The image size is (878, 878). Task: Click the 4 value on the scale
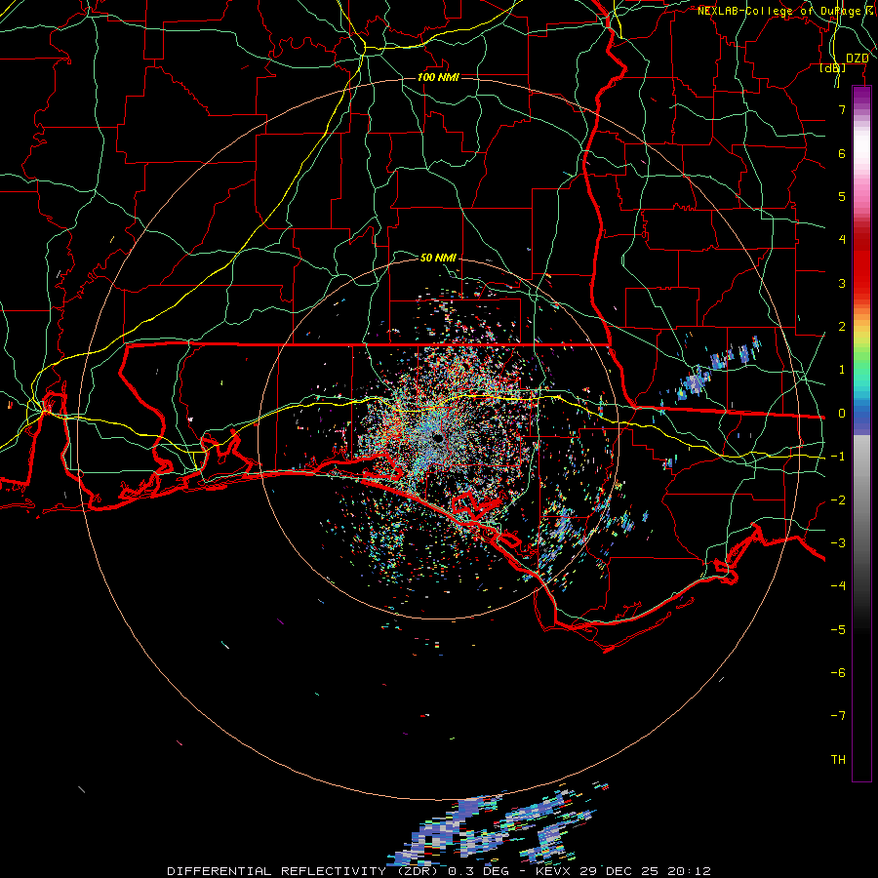click(x=842, y=240)
